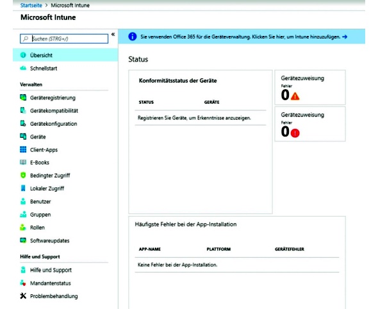The width and height of the screenshot is (378, 309).
Task: Click the Benutzer person icon
Action: pyautogui.click(x=23, y=201)
